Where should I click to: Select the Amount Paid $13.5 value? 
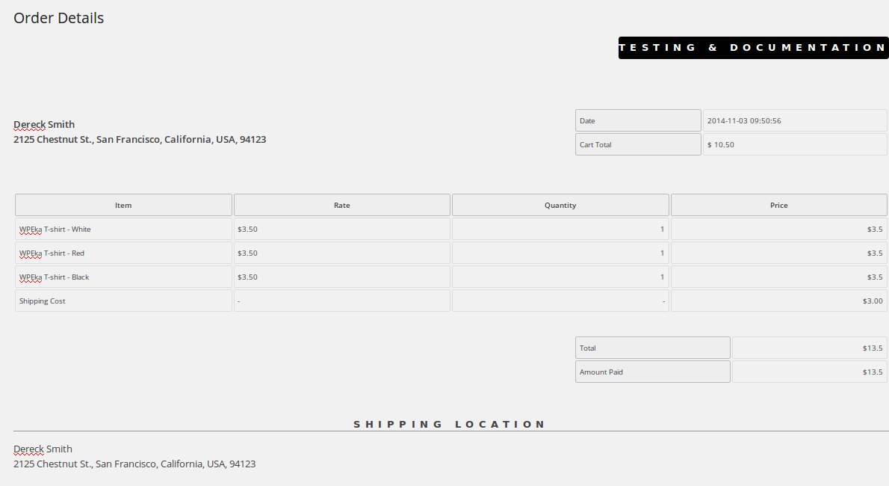coord(810,372)
